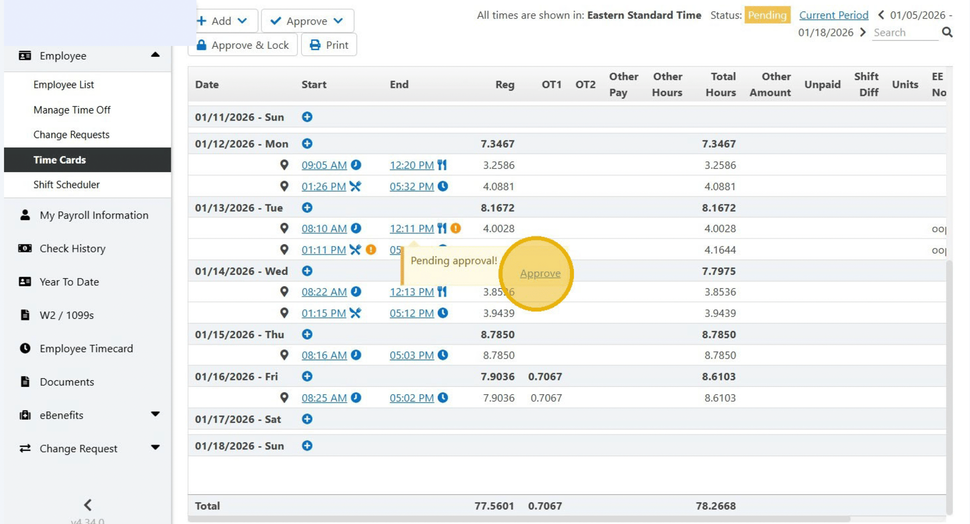Open the 08:25 AM start time link

tap(324, 398)
